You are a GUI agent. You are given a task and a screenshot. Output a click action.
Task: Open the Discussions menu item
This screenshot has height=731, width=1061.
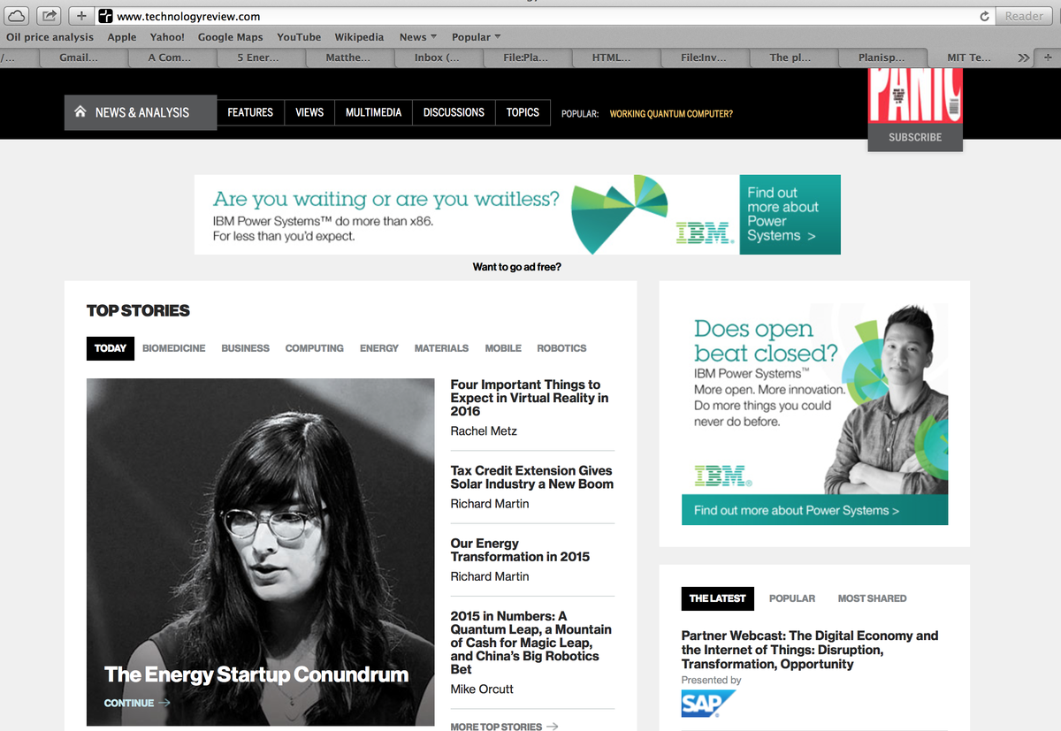454,112
